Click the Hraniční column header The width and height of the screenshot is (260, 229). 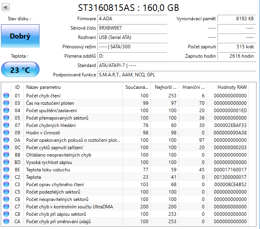point(193,87)
